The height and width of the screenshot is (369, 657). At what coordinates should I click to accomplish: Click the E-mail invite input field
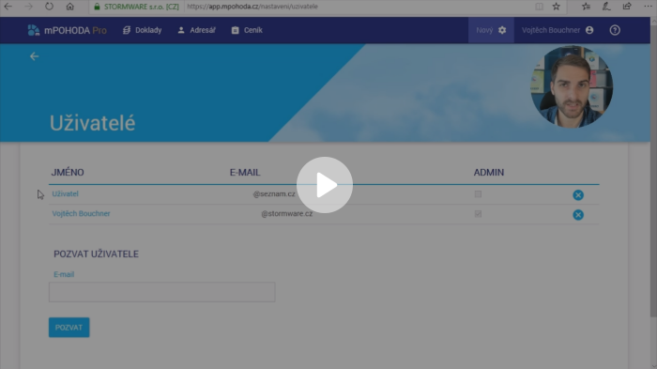click(x=161, y=292)
